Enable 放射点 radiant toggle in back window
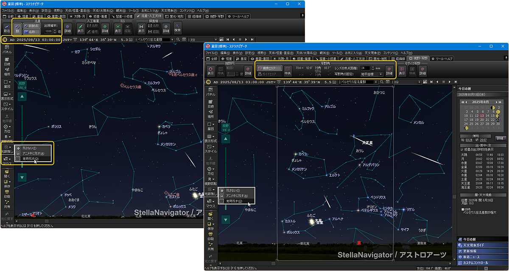Viewport: 509px width, 271px height. [x=31, y=25]
